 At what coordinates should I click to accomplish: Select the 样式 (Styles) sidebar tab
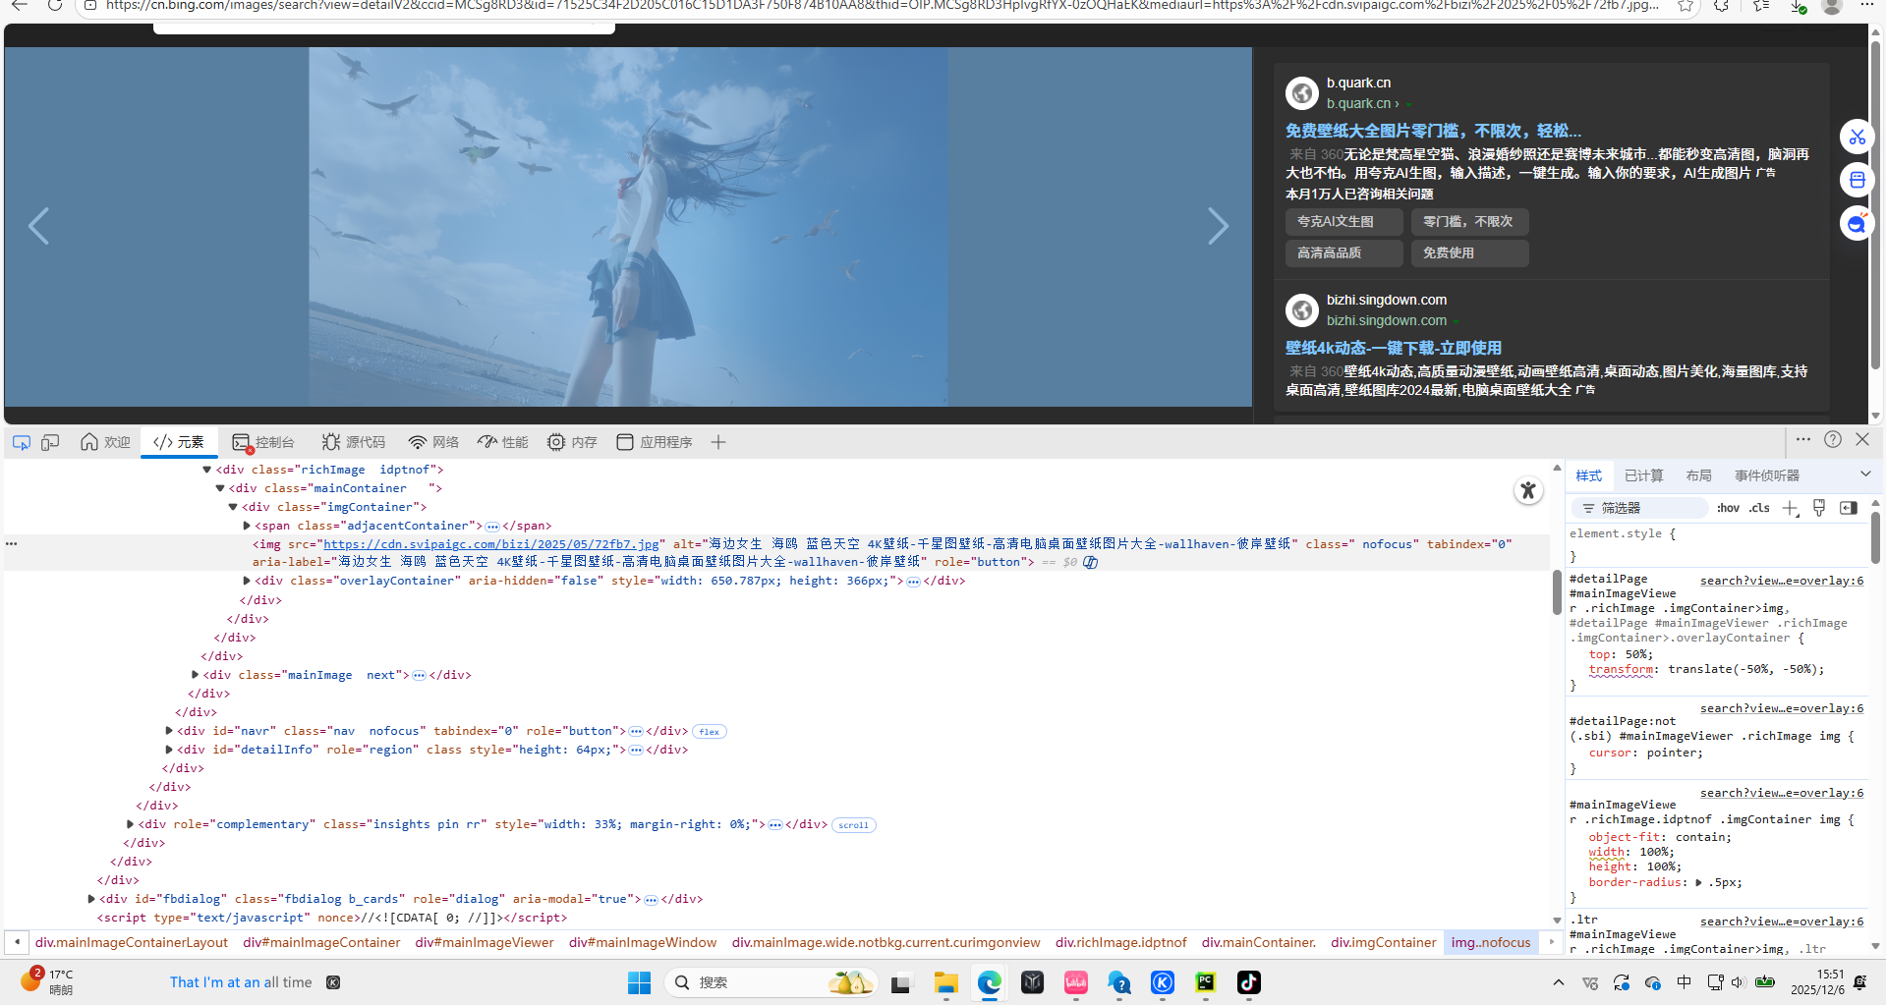tap(1589, 475)
